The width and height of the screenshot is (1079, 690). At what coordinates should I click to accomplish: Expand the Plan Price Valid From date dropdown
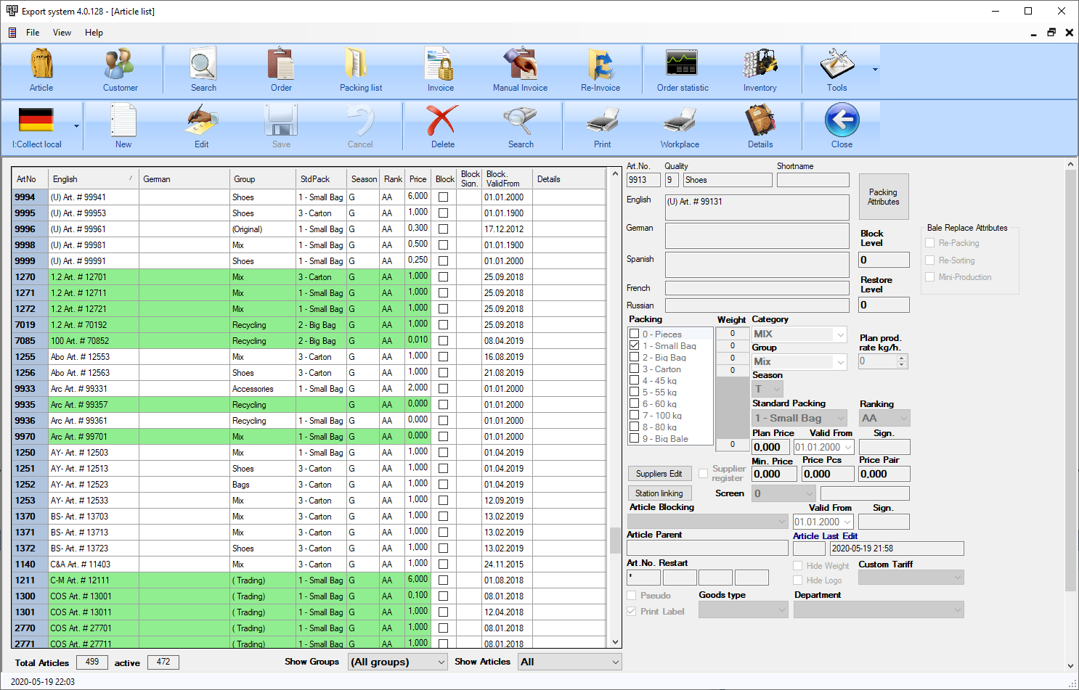(847, 448)
